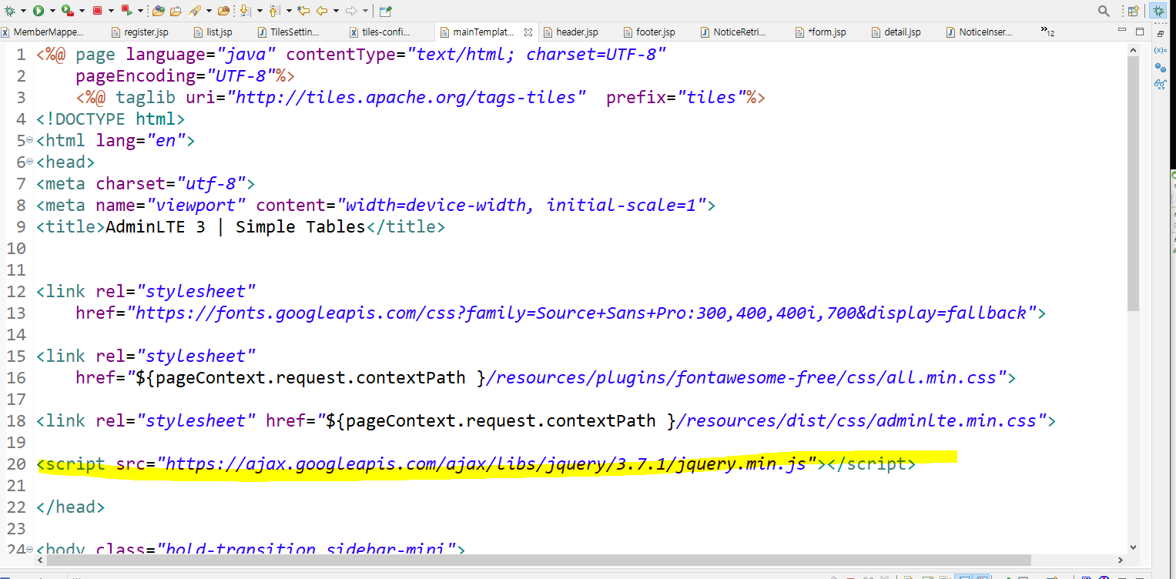Collapse the html tag fold on line 5

pos(29,141)
